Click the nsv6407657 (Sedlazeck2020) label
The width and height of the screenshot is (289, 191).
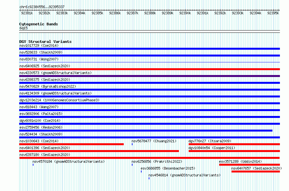pos(257,168)
